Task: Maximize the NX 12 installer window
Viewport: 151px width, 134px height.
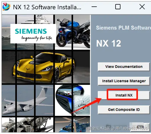Action: click(x=118, y=7)
